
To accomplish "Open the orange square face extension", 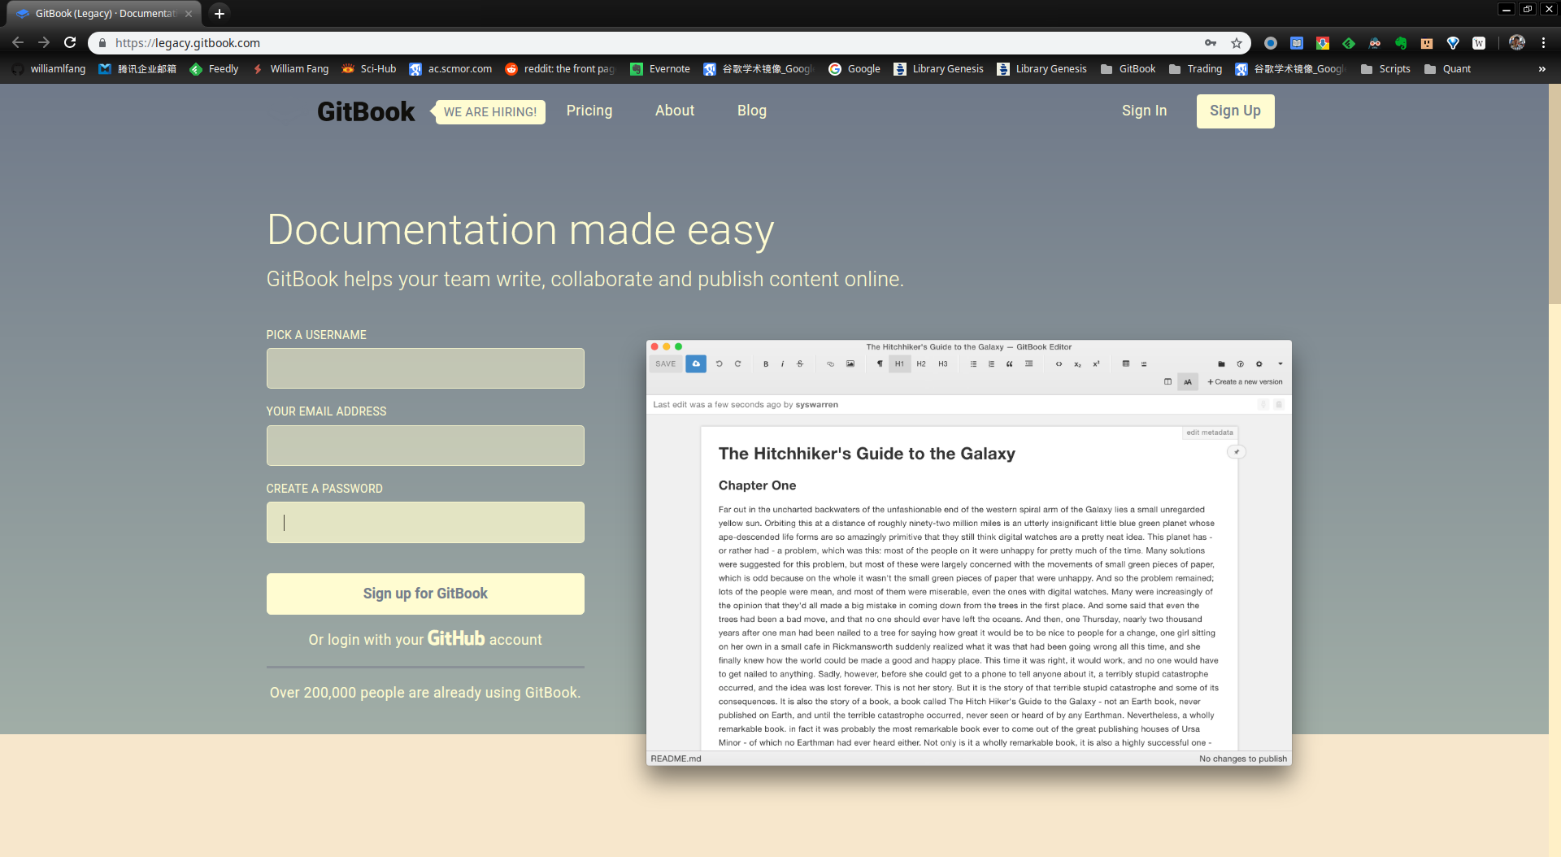I will point(1427,43).
